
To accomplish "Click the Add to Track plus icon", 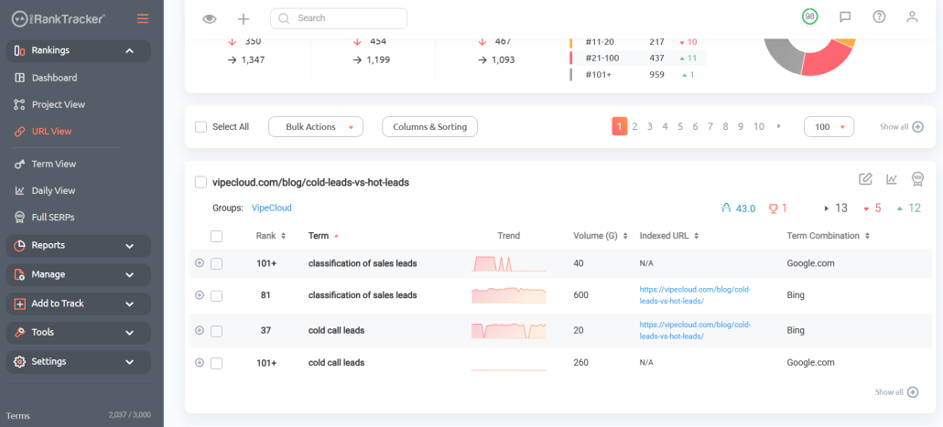I will pyautogui.click(x=19, y=304).
